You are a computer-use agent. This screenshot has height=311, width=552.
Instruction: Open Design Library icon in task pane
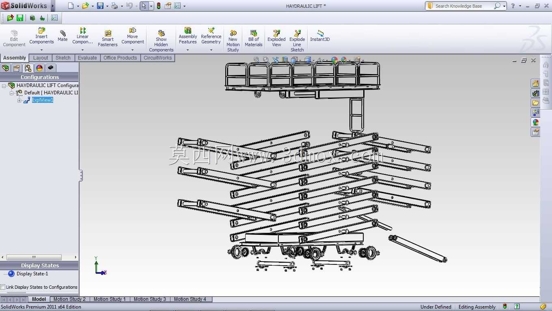pyautogui.click(x=535, y=93)
